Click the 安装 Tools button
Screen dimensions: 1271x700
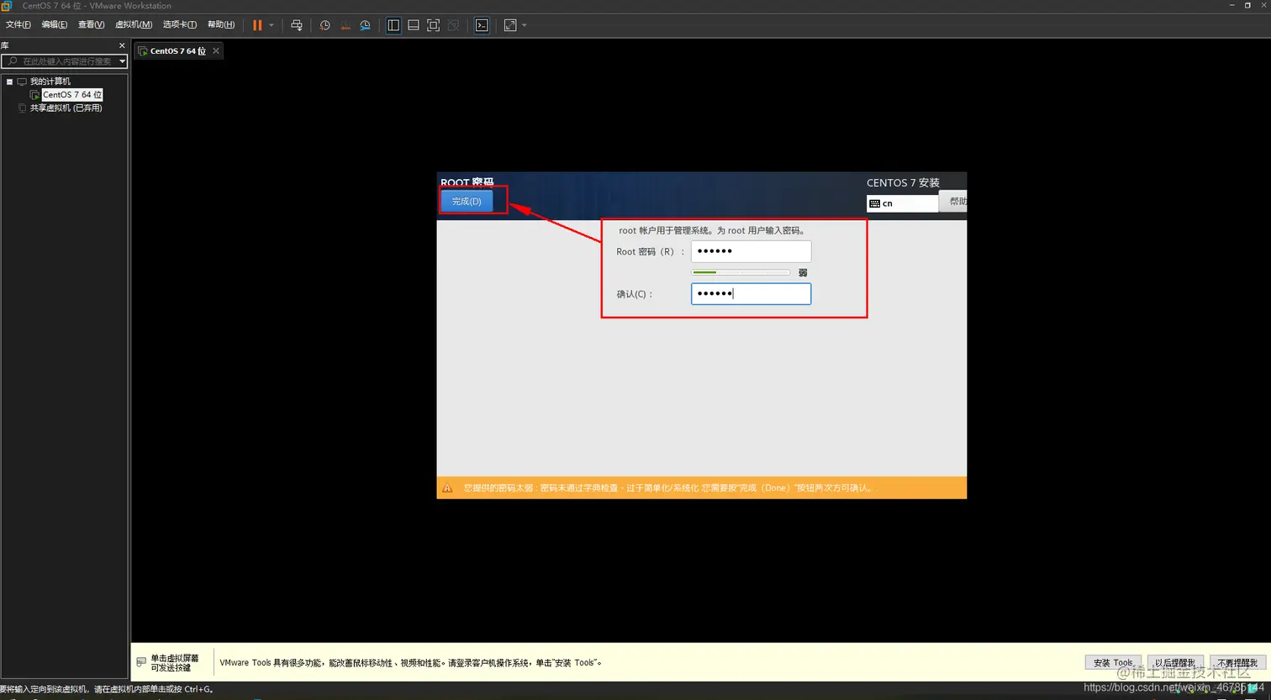point(1114,663)
